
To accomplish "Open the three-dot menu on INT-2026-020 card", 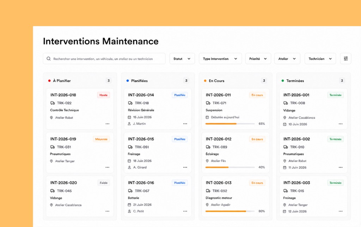I will 107,211.
